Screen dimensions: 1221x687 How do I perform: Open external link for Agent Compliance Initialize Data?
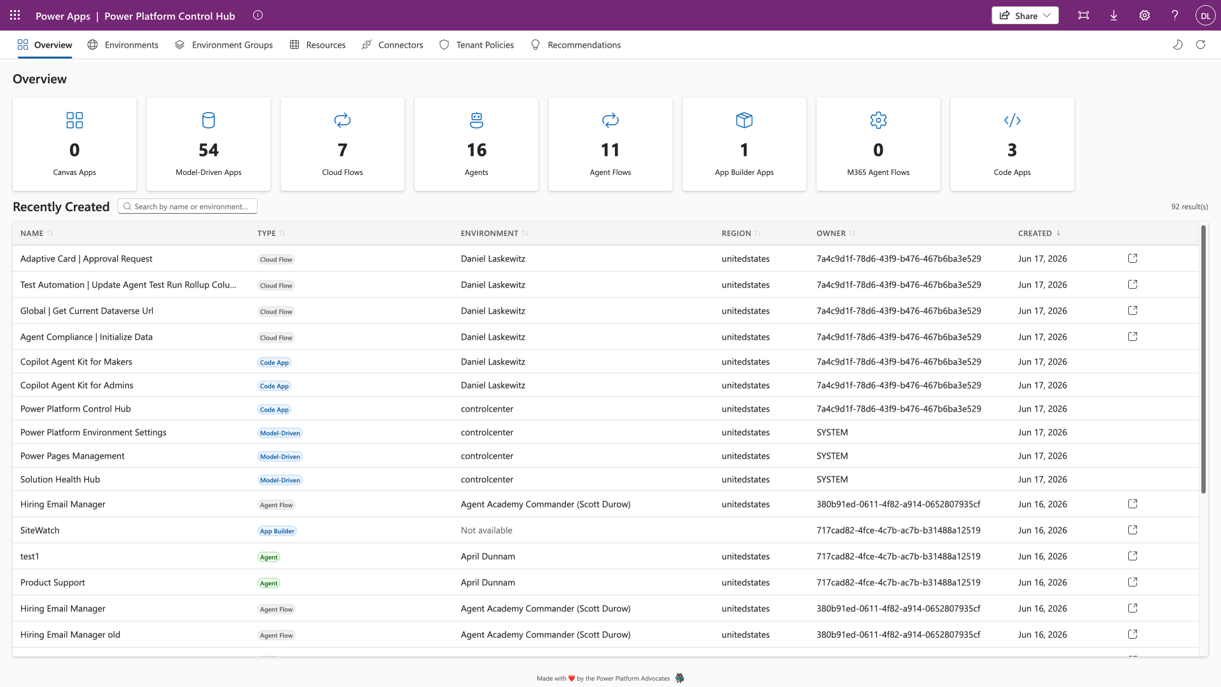point(1133,337)
